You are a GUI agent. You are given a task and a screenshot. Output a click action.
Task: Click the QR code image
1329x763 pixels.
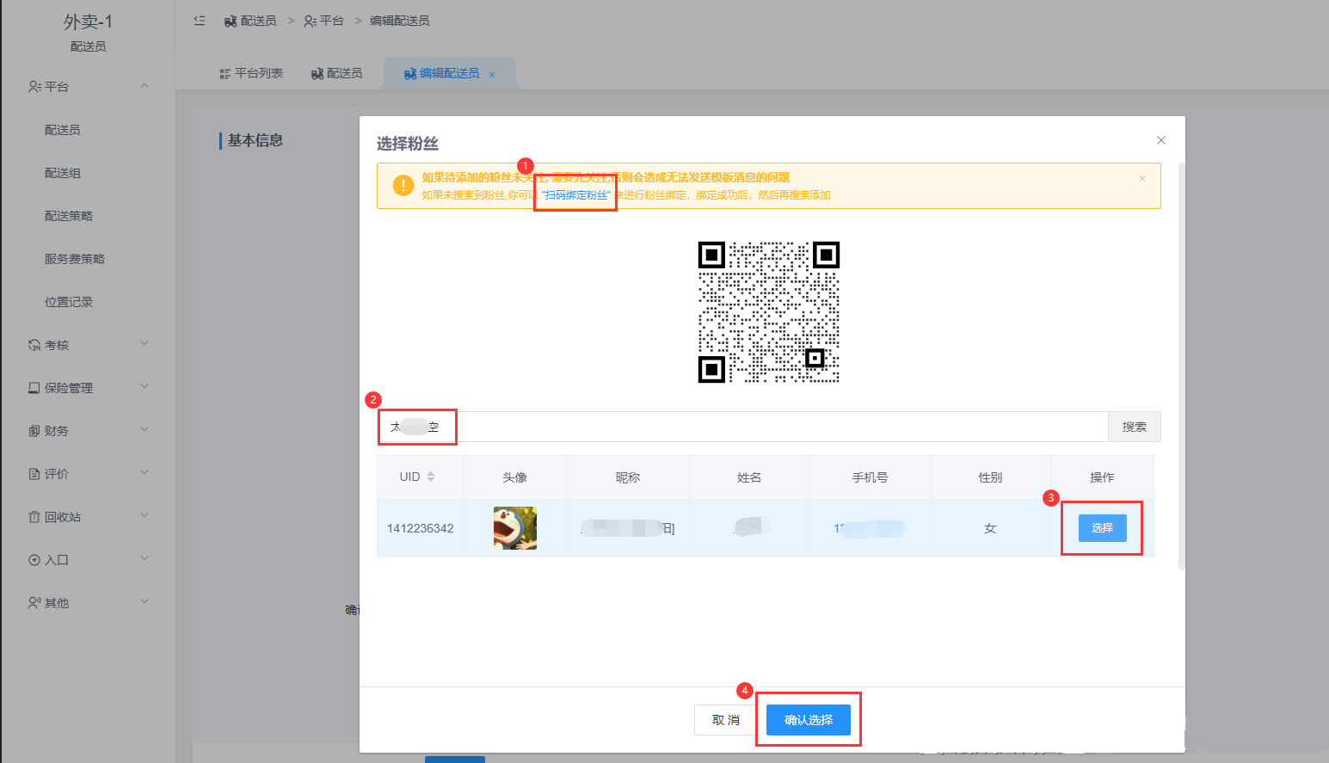point(769,312)
